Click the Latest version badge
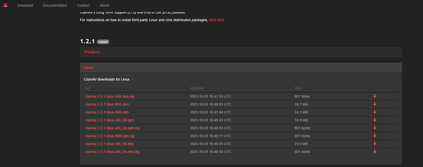 (103, 42)
